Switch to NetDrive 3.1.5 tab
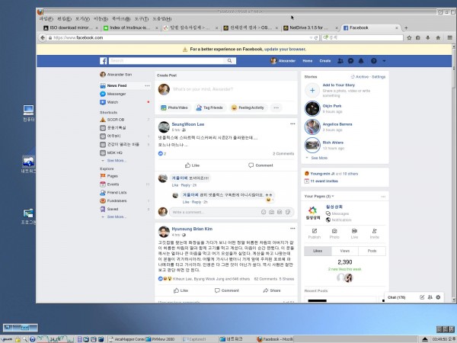 point(310,27)
